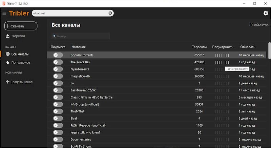Viewport: 271px width, 148px height.
Task: Toggle subscription for NyaaTorrents
Action: (58, 69)
